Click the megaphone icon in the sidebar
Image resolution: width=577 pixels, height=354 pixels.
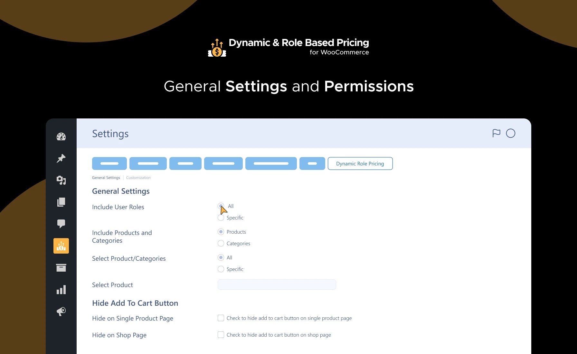coord(61,311)
